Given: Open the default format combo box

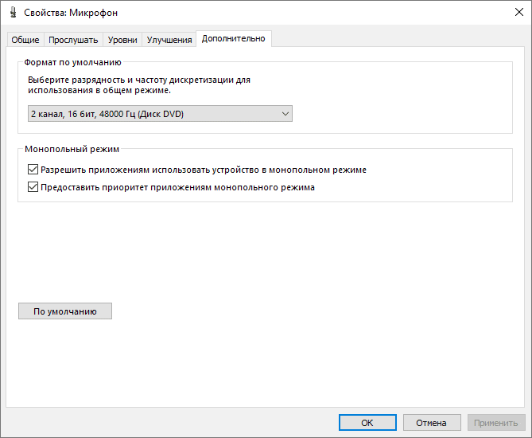Looking at the screenshot, I should (159, 114).
